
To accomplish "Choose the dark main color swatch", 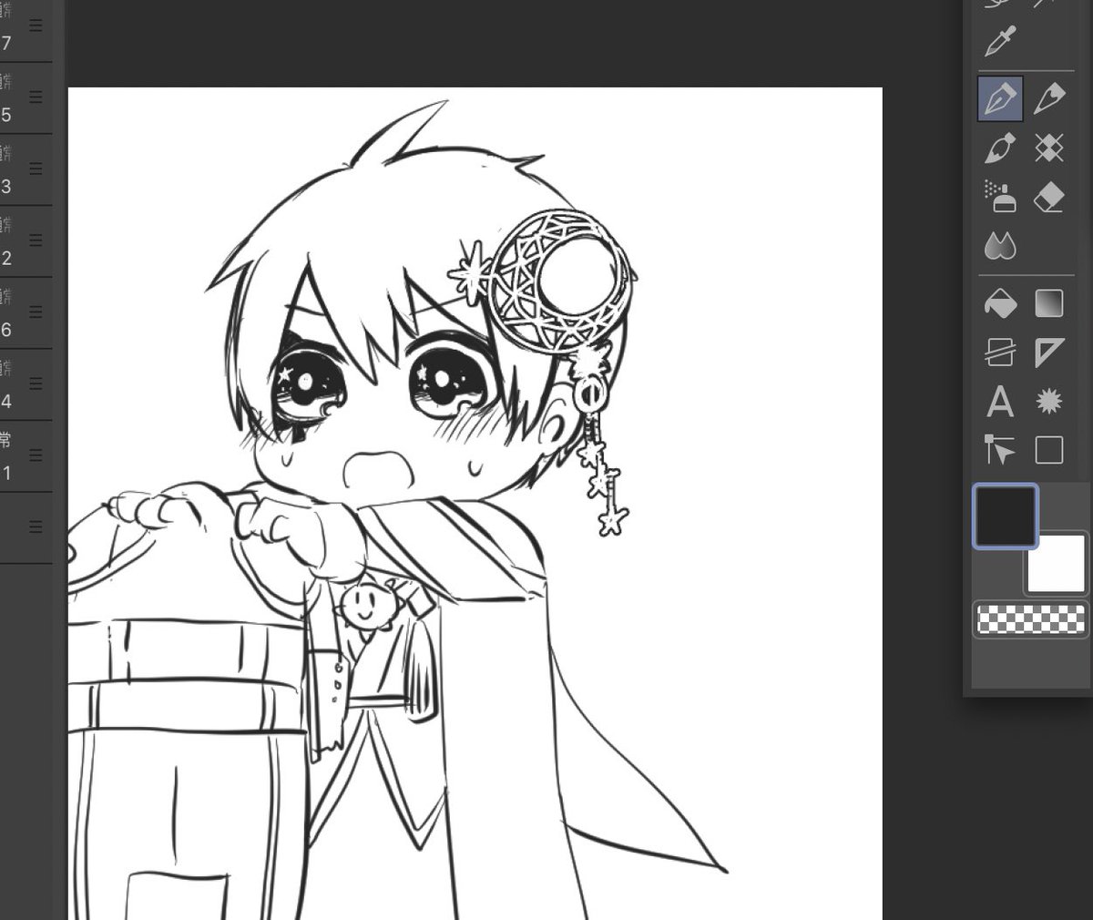I will 1006,516.
